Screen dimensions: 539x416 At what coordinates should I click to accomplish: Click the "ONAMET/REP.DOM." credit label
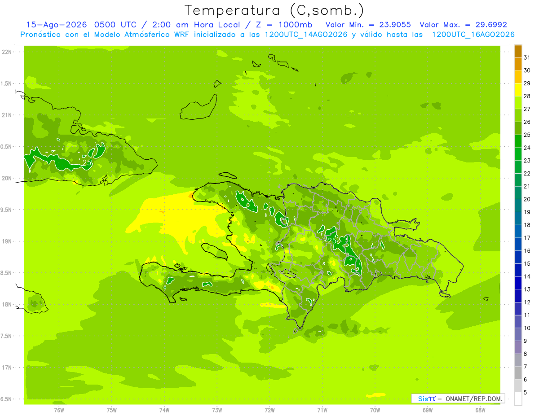(475, 398)
